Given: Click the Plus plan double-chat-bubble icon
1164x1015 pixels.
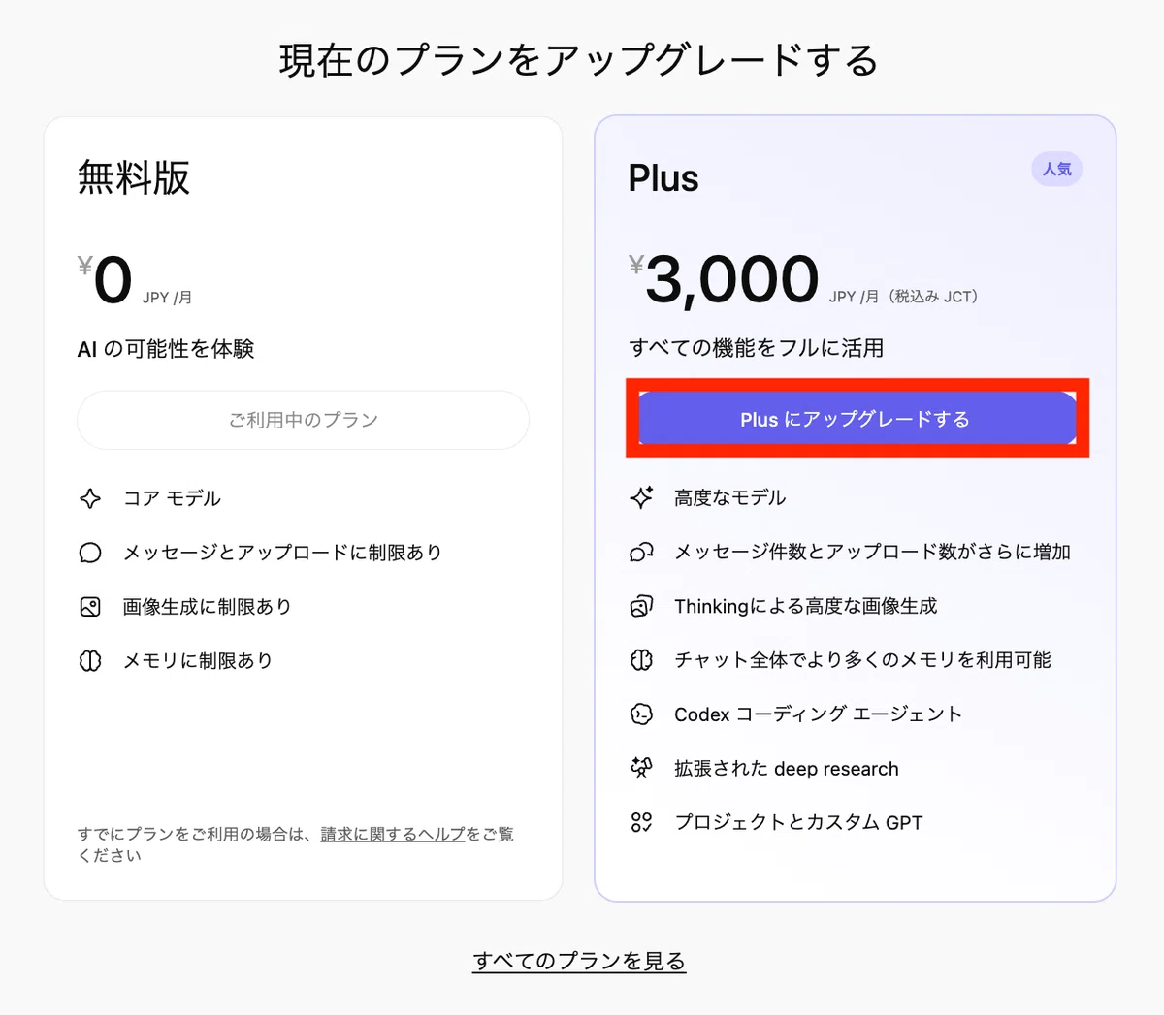Looking at the screenshot, I should [x=641, y=552].
